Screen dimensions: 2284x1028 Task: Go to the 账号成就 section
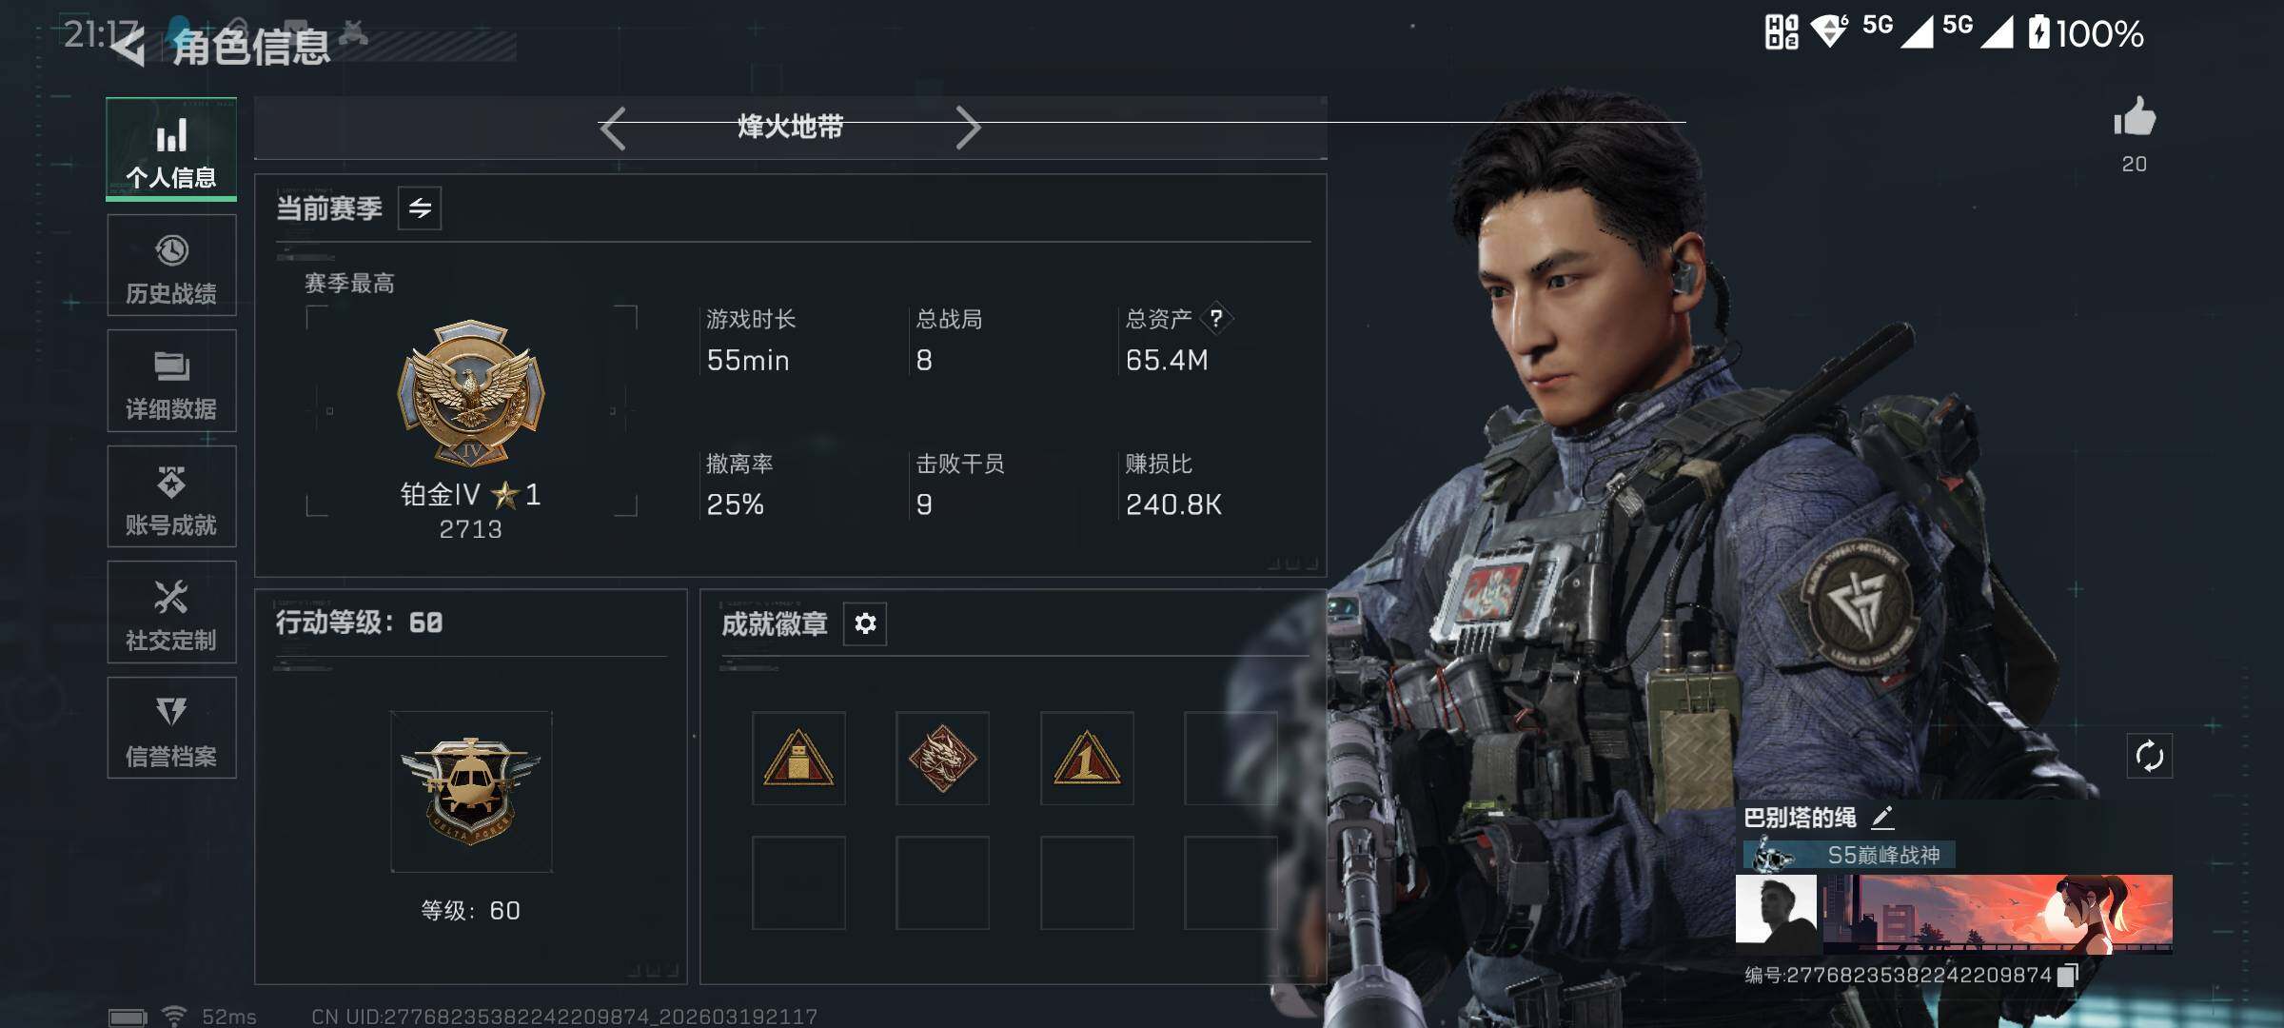(x=171, y=497)
